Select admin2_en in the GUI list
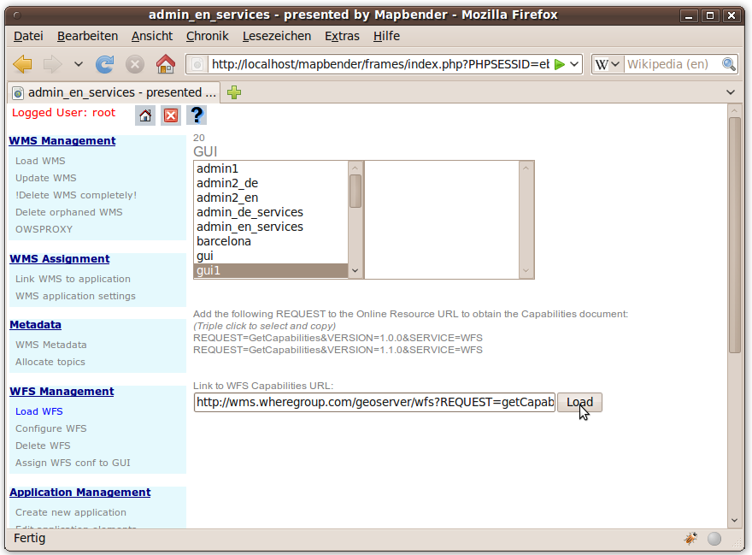The height and width of the screenshot is (555, 752). pyautogui.click(x=271, y=198)
